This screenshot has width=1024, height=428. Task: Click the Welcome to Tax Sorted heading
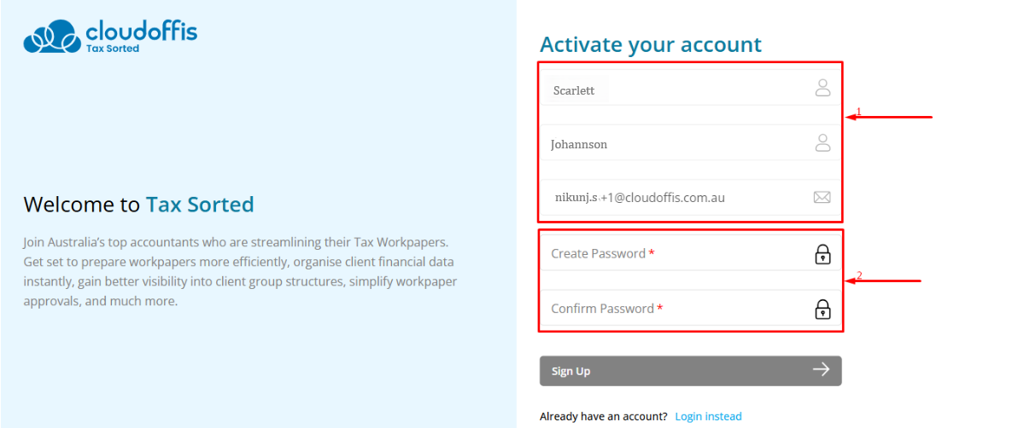point(138,205)
